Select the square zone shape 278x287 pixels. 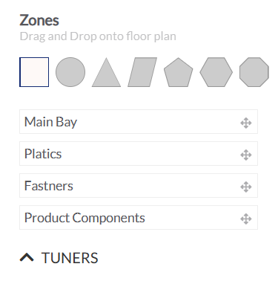pyautogui.click(x=34, y=72)
